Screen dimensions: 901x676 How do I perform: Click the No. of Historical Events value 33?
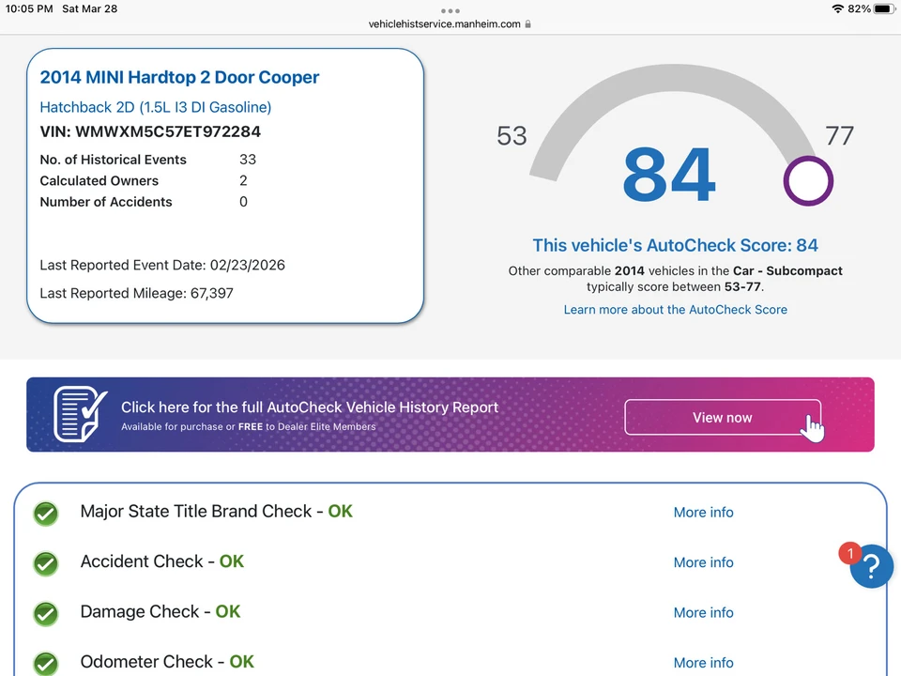point(248,160)
